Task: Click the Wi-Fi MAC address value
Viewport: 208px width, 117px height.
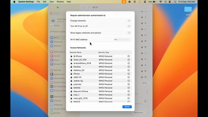Action: 122,40
